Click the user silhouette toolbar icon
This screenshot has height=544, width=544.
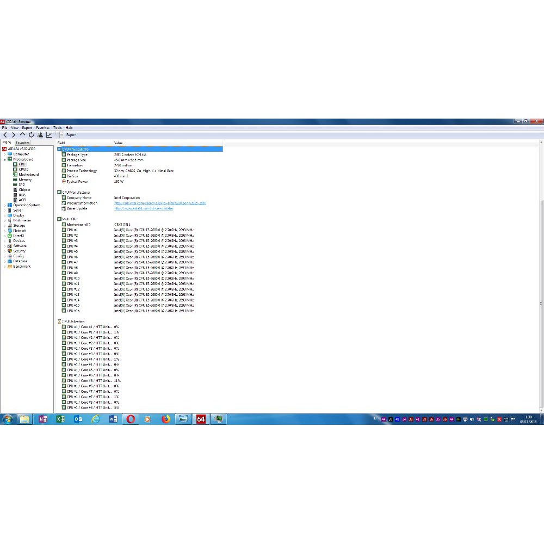(40, 135)
